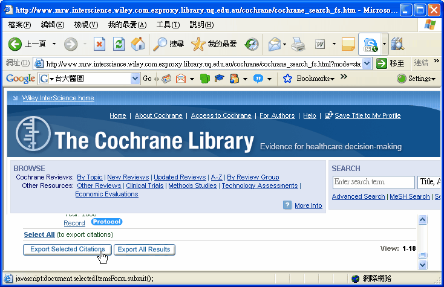Viewport: 444px width, 287px height.
Task: Click the Google toolbar logo
Action: coord(21,79)
